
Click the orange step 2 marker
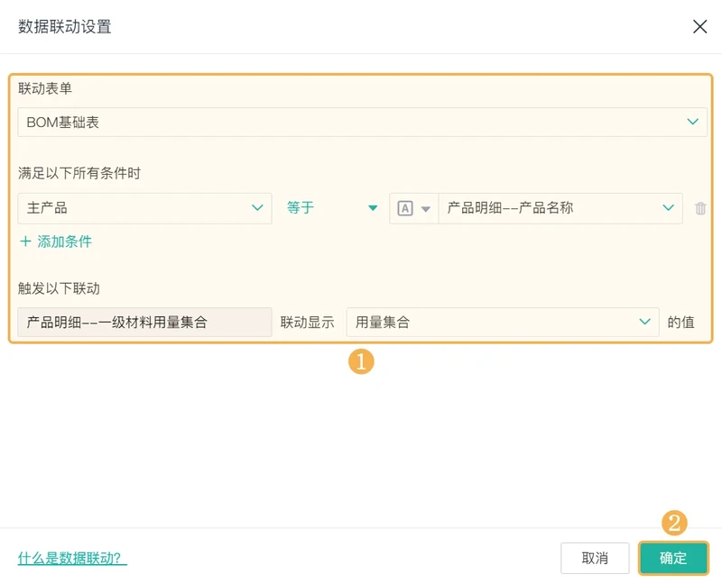point(674,523)
